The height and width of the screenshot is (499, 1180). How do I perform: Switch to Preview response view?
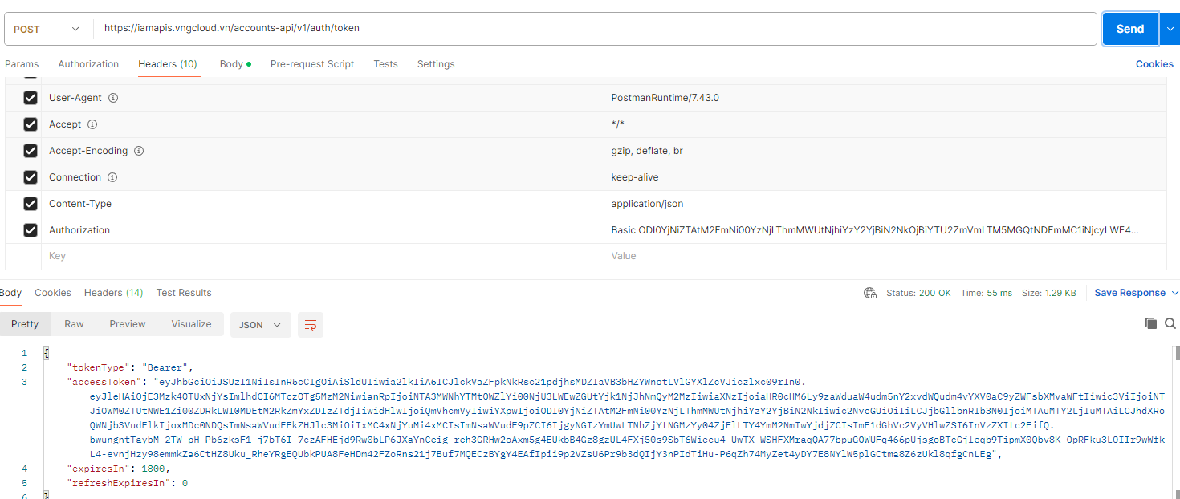(x=128, y=324)
